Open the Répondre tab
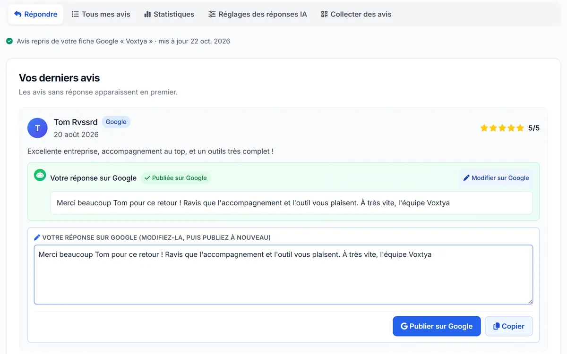Viewport: 567px width, 354px height. 36,14
